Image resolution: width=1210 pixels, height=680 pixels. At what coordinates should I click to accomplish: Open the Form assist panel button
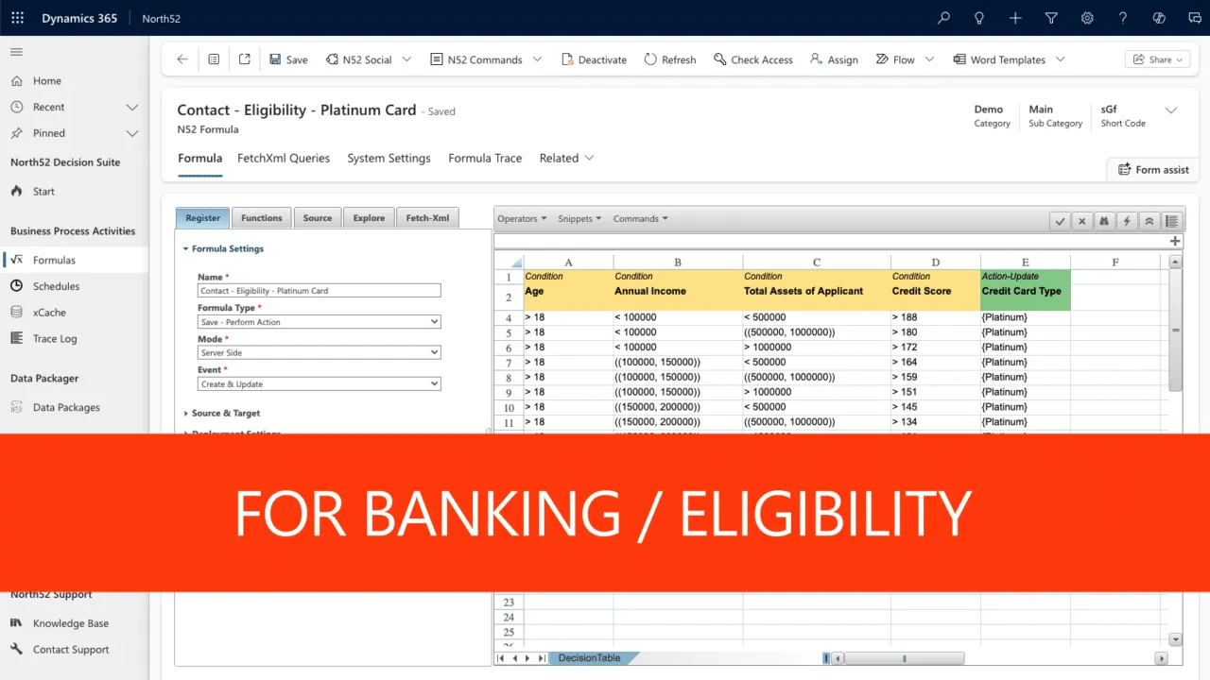click(x=1153, y=169)
